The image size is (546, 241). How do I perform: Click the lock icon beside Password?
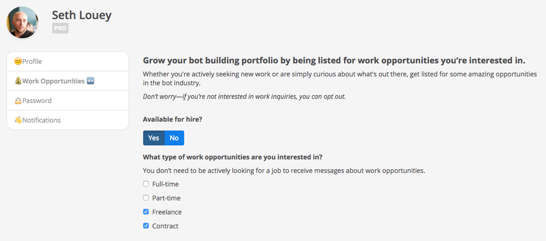pyautogui.click(x=18, y=101)
